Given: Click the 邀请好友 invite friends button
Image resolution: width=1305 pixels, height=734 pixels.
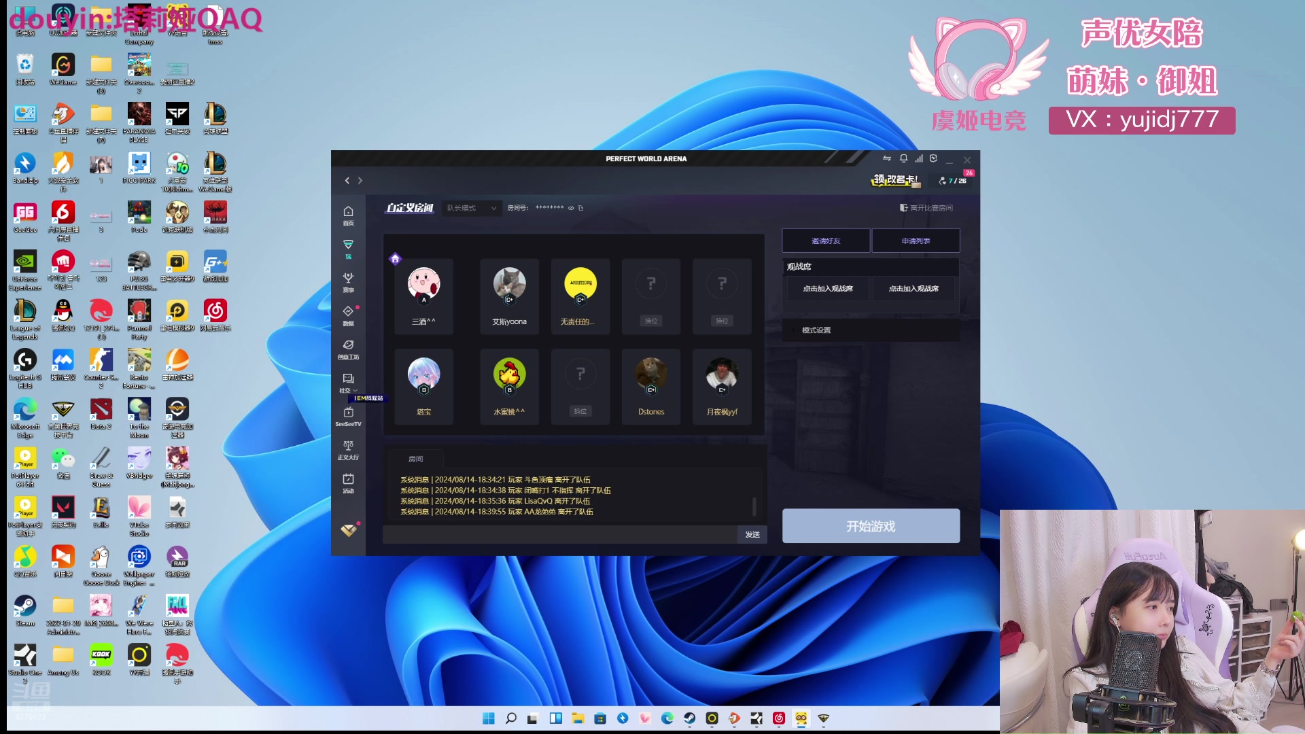Looking at the screenshot, I should 826,241.
